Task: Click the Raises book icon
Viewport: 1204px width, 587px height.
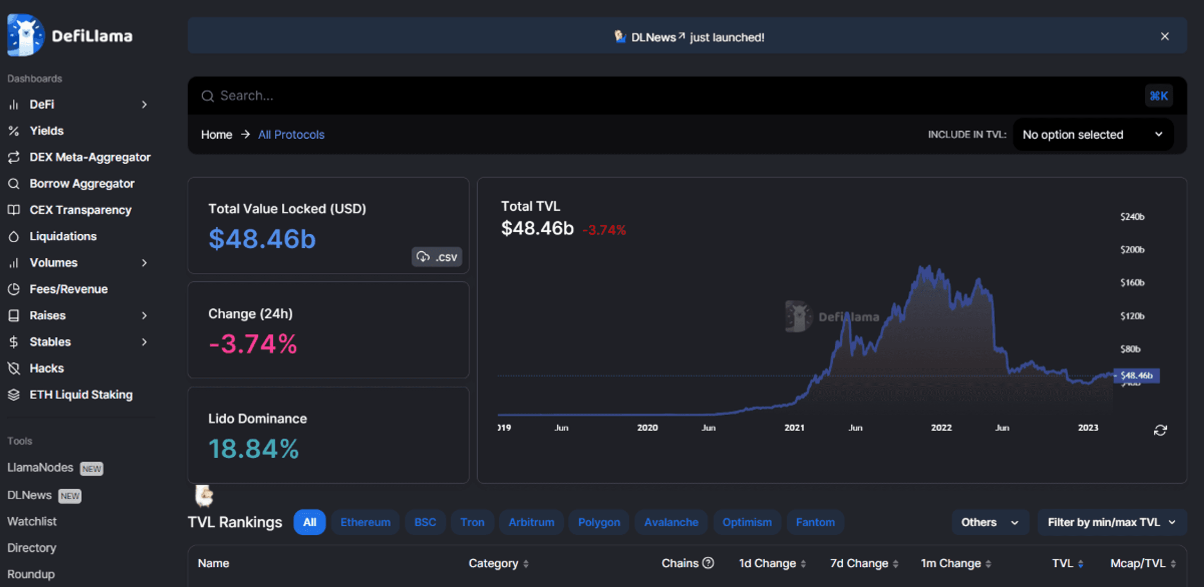Action: (x=14, y=315)
